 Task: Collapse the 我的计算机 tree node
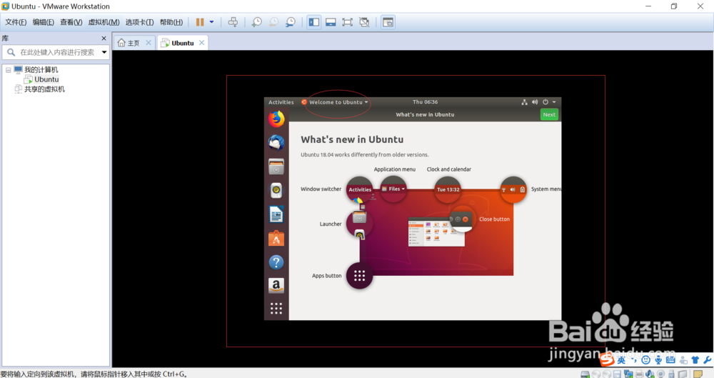[x=8, y=70]
